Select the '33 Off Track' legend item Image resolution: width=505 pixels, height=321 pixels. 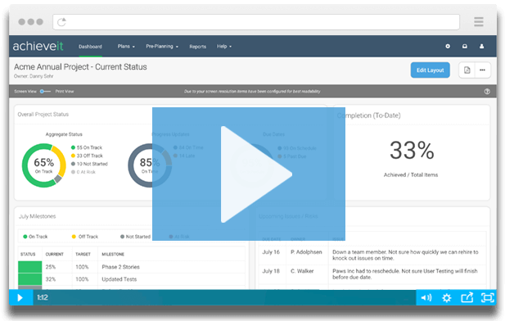pyautogui.click(x=87, y=156)
